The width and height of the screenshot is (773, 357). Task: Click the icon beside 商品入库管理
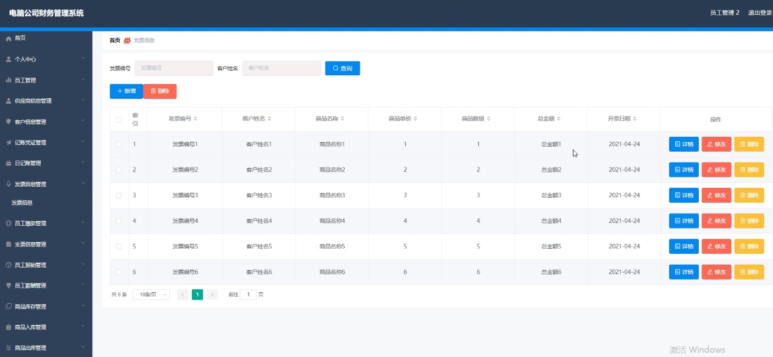pyautogui.click(x=8, y=327)
